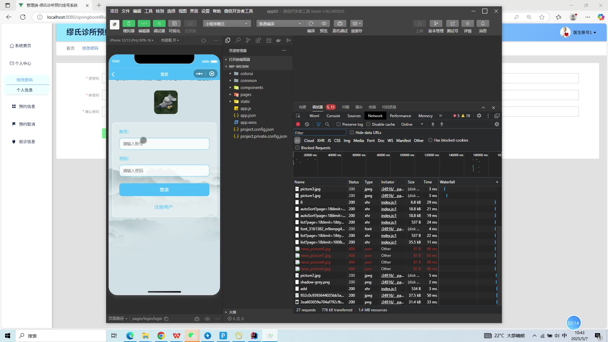Toggle the 模拟器 simulator panel button
The image size is (608, 342).
click(x=129, y=23)
